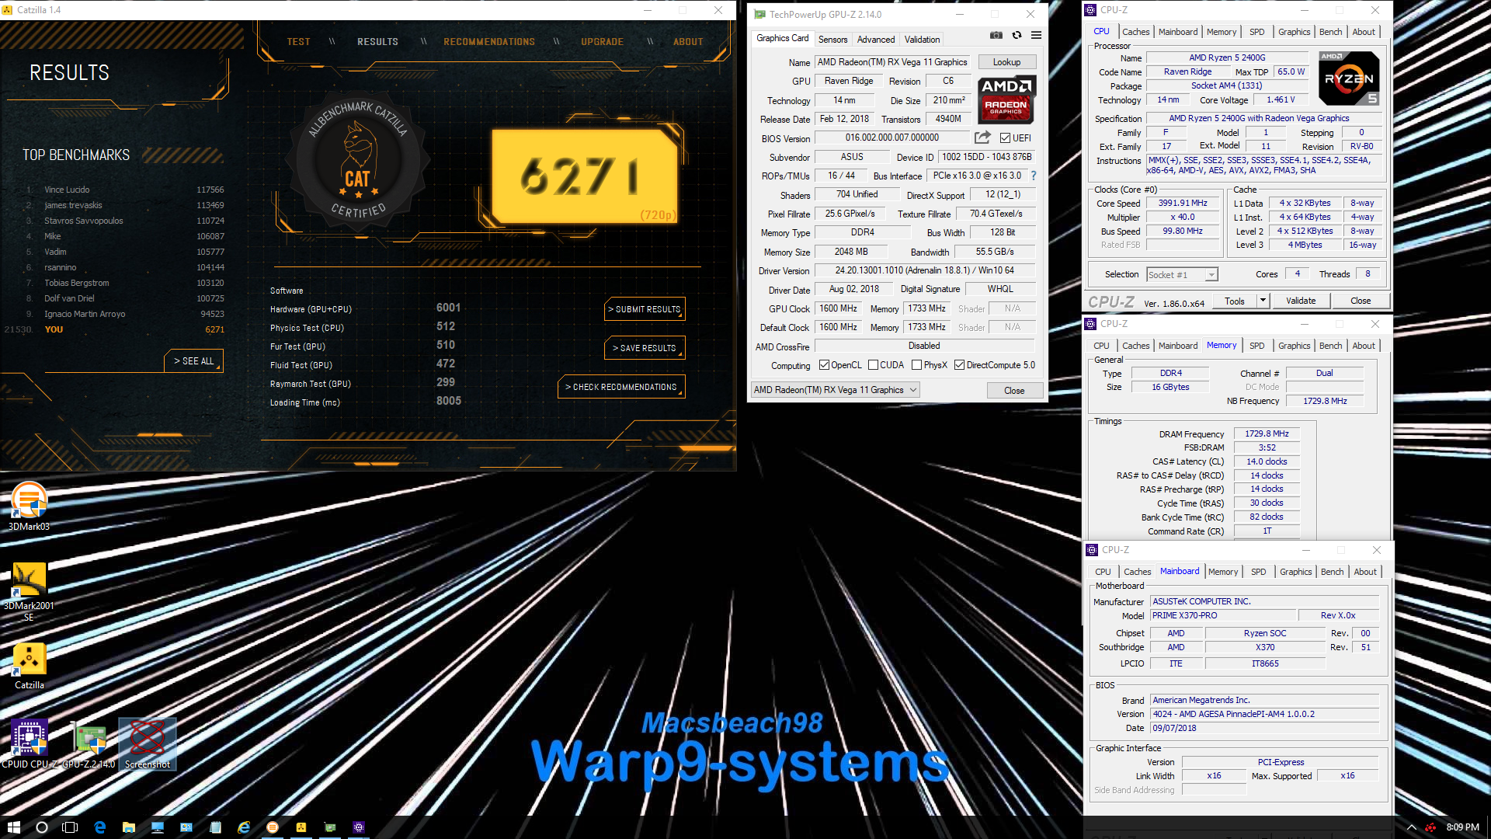Click the Ryzen 5 logo in CPU-Z

(x=1349, y=78)
